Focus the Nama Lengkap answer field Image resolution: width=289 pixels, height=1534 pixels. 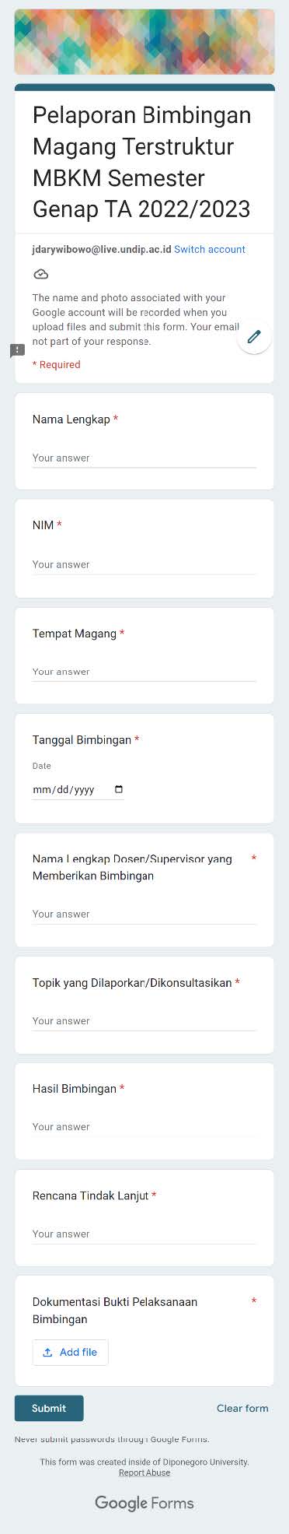tap(144, 458)
